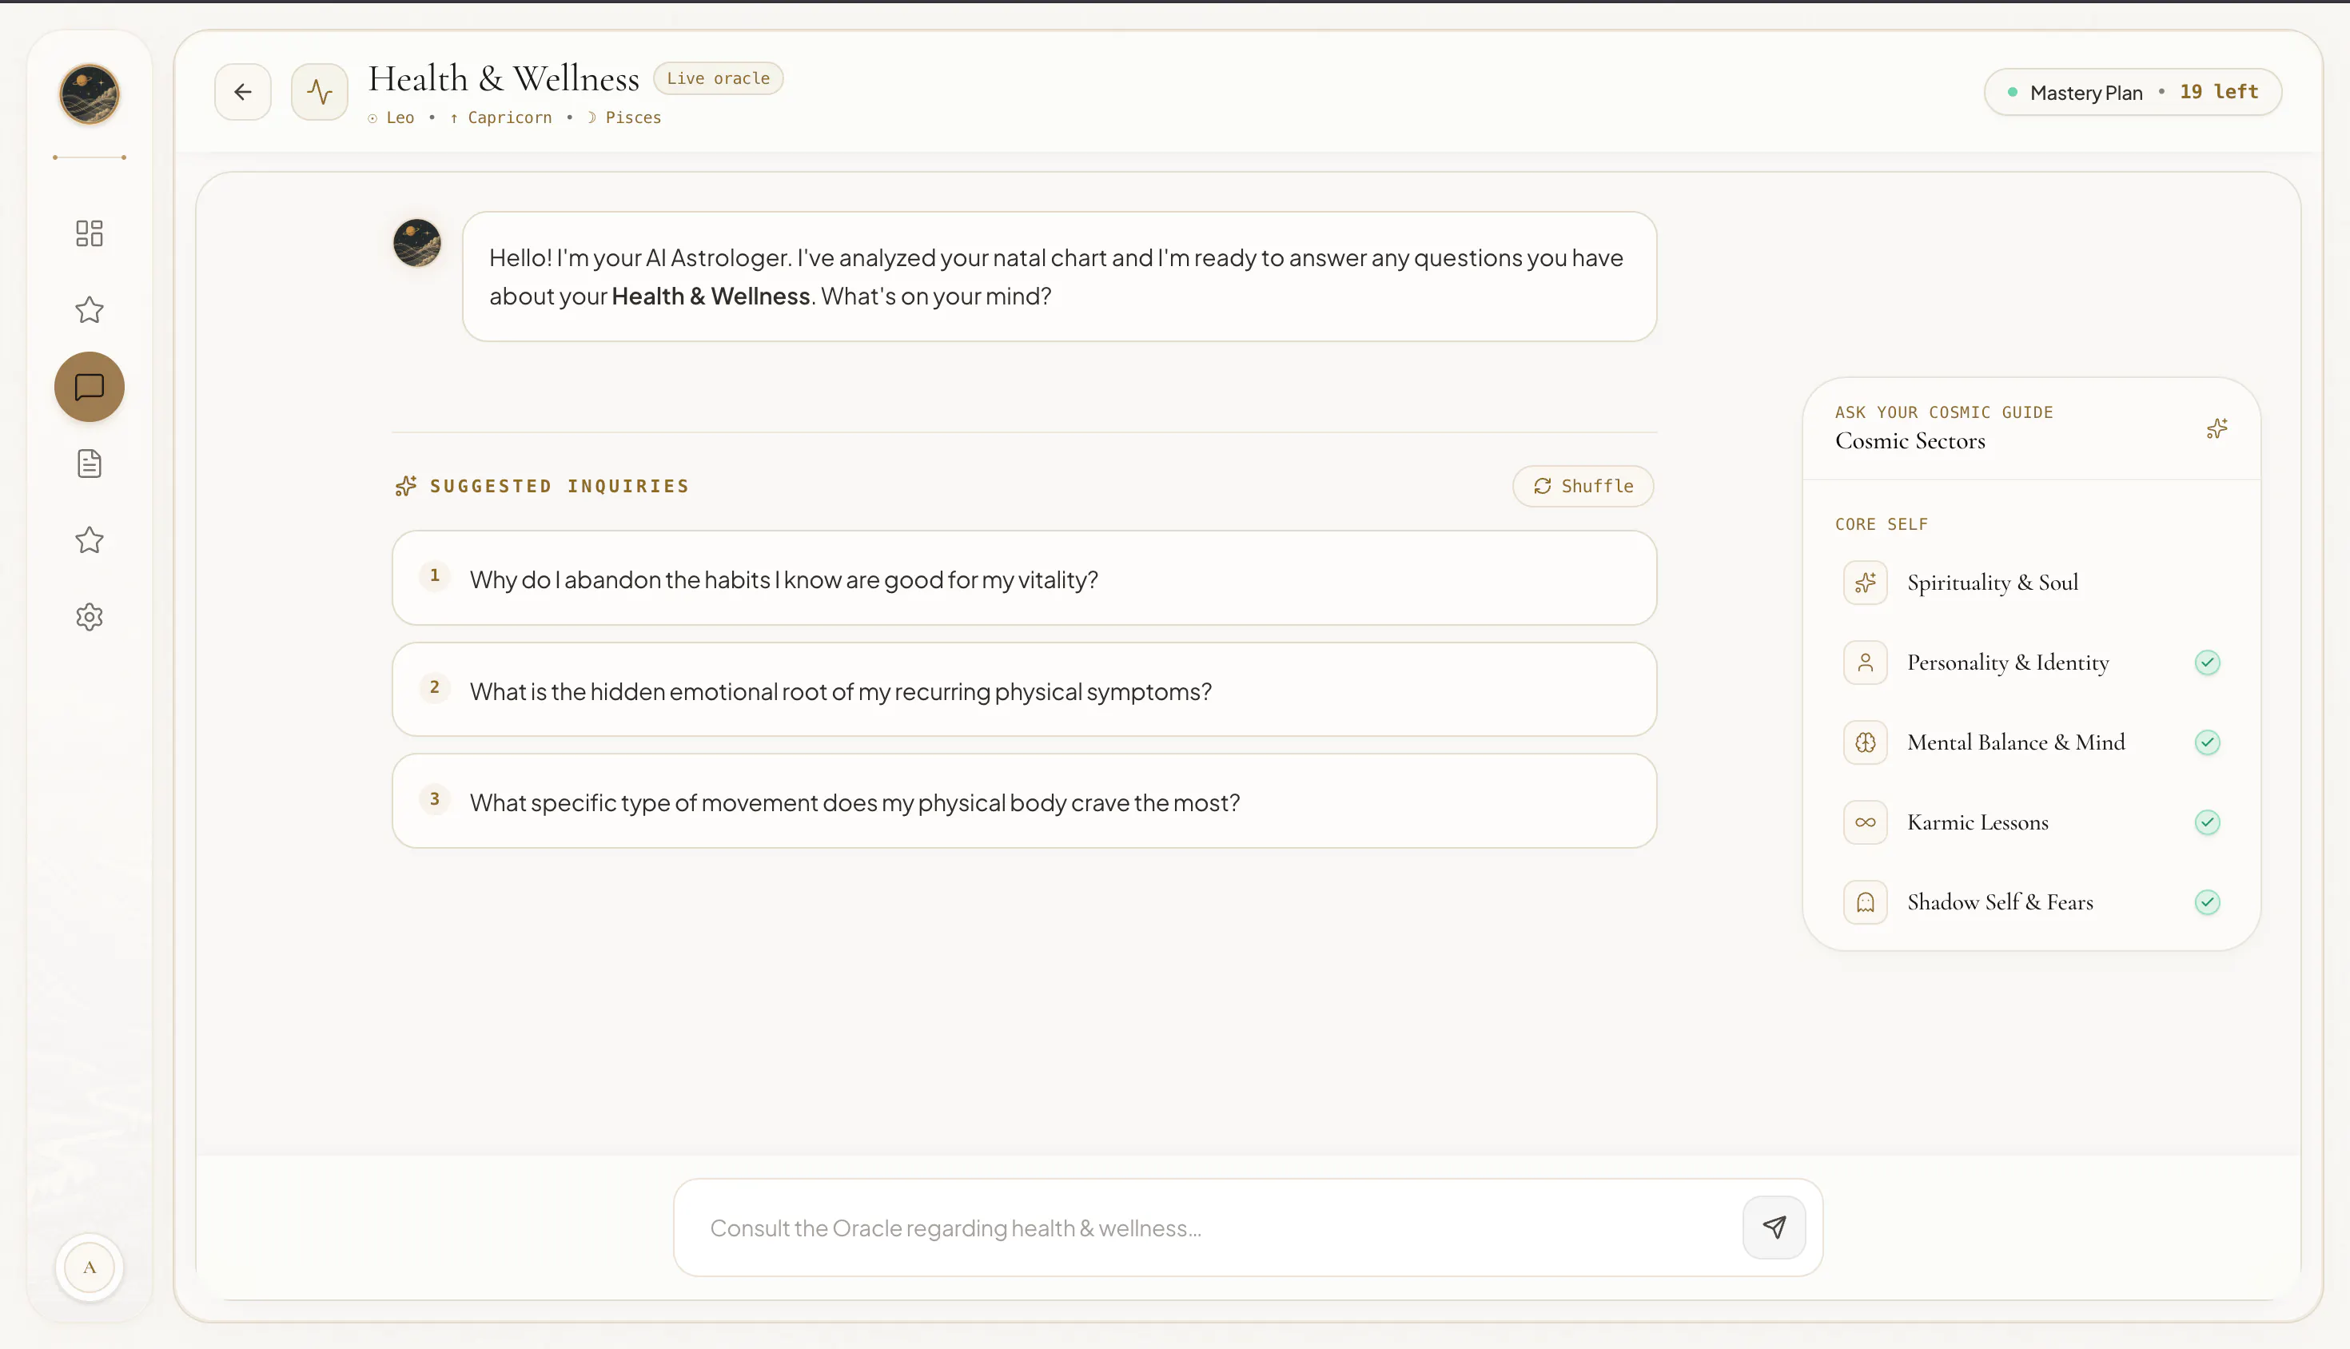Ask why I abandon good vitality habits
Viewport: 2350px width, 1349px height.
pos(1024,578)
